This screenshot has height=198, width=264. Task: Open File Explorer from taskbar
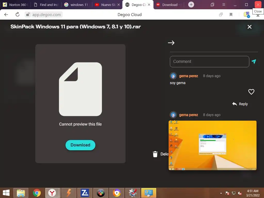point(21,193)
